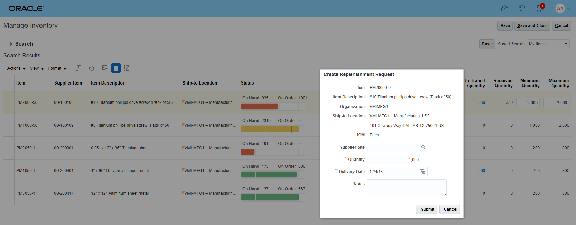576x225 pixels.
Task: Click the PM2050-1 red status bar
Action: 273,152
